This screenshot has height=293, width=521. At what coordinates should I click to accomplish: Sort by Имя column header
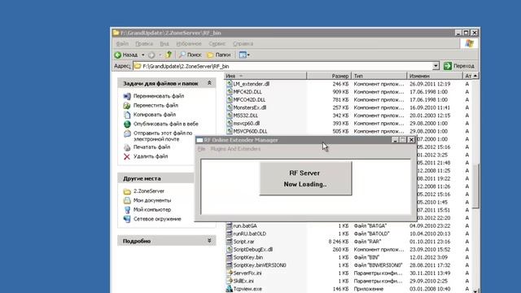pyautogui.click(x=265, y=76)
